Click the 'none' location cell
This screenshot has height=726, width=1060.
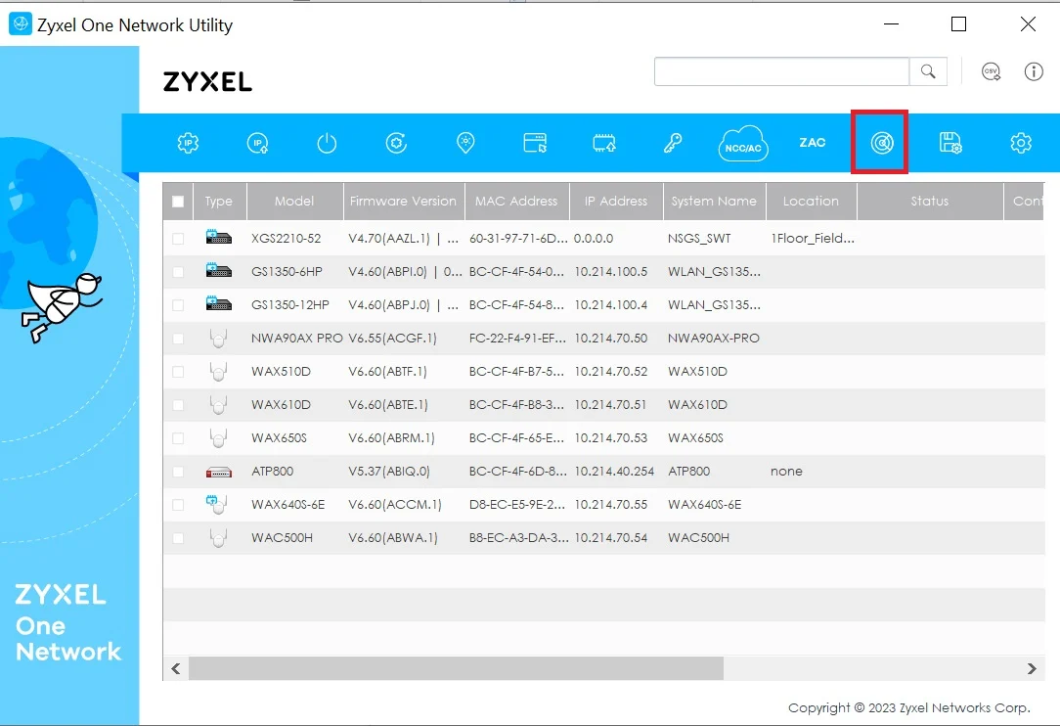click(x=786, y=471)
